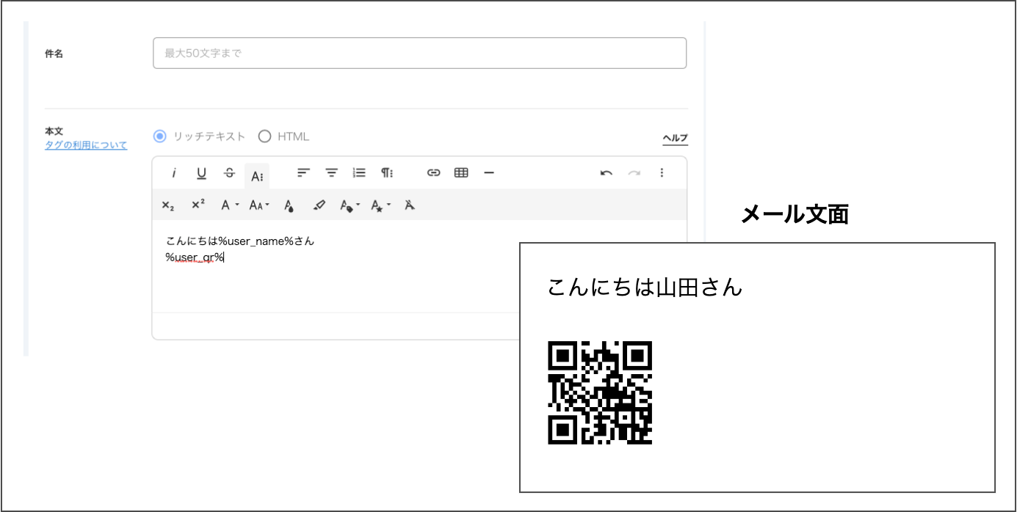
Task: Align the text to the left
Action: point(303,173)
